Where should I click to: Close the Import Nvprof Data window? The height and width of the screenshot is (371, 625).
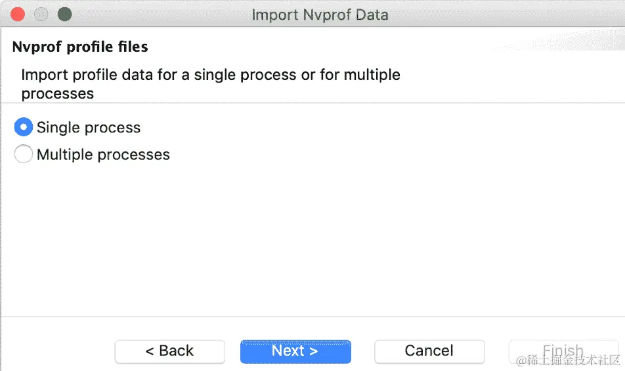tap(18, 14)
